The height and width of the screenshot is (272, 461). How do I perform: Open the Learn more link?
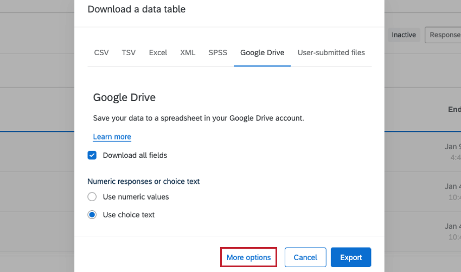112,137
